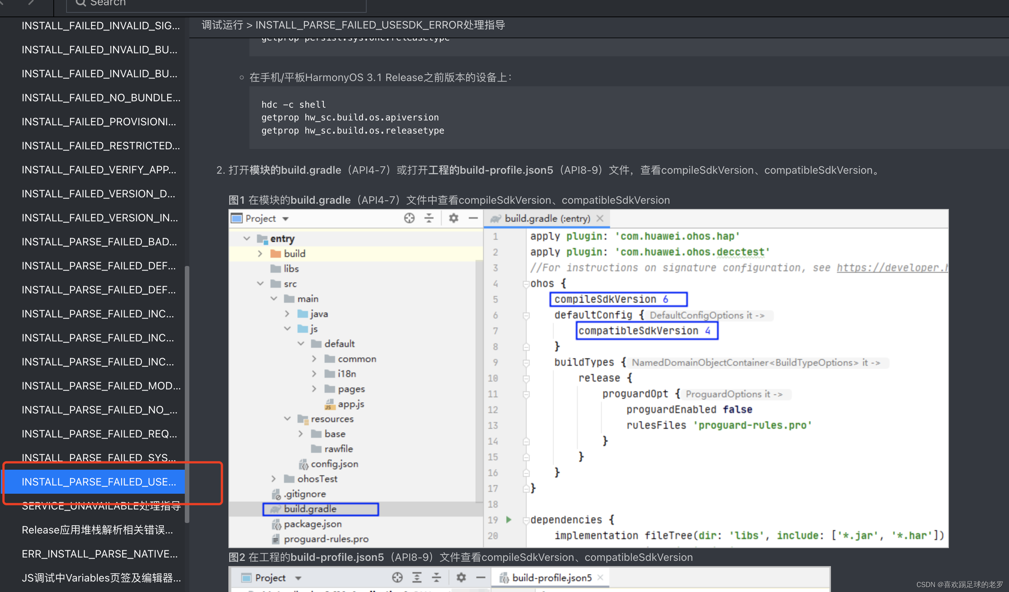This screenshot has height=592, width=1009.
Task: Expand the ohosTest folder
Action: pyautogui.click(x=274, y=479)
